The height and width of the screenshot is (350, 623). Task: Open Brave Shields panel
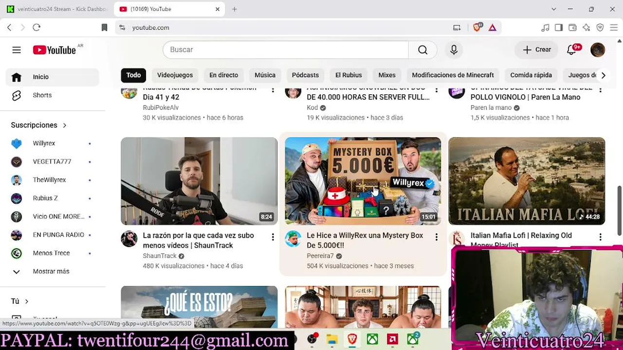pyautogui.click(x=477, y=28)
